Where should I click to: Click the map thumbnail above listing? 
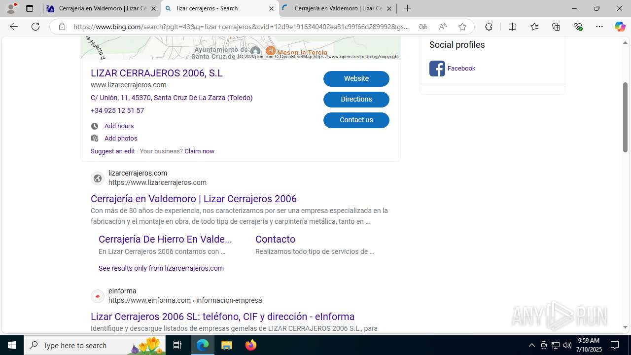click(241, 48)
